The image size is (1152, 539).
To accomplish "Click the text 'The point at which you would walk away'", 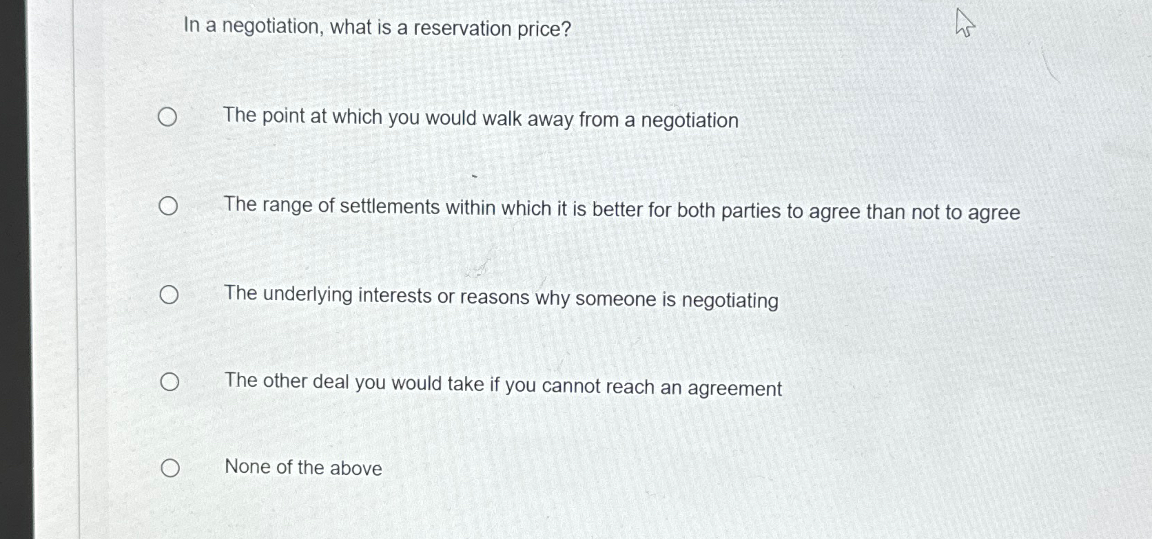I will pos(481,120).
